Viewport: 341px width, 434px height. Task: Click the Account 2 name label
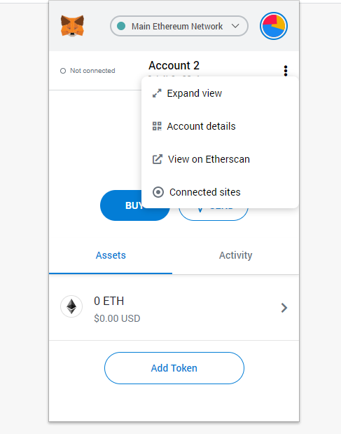(x=174, y=66)
